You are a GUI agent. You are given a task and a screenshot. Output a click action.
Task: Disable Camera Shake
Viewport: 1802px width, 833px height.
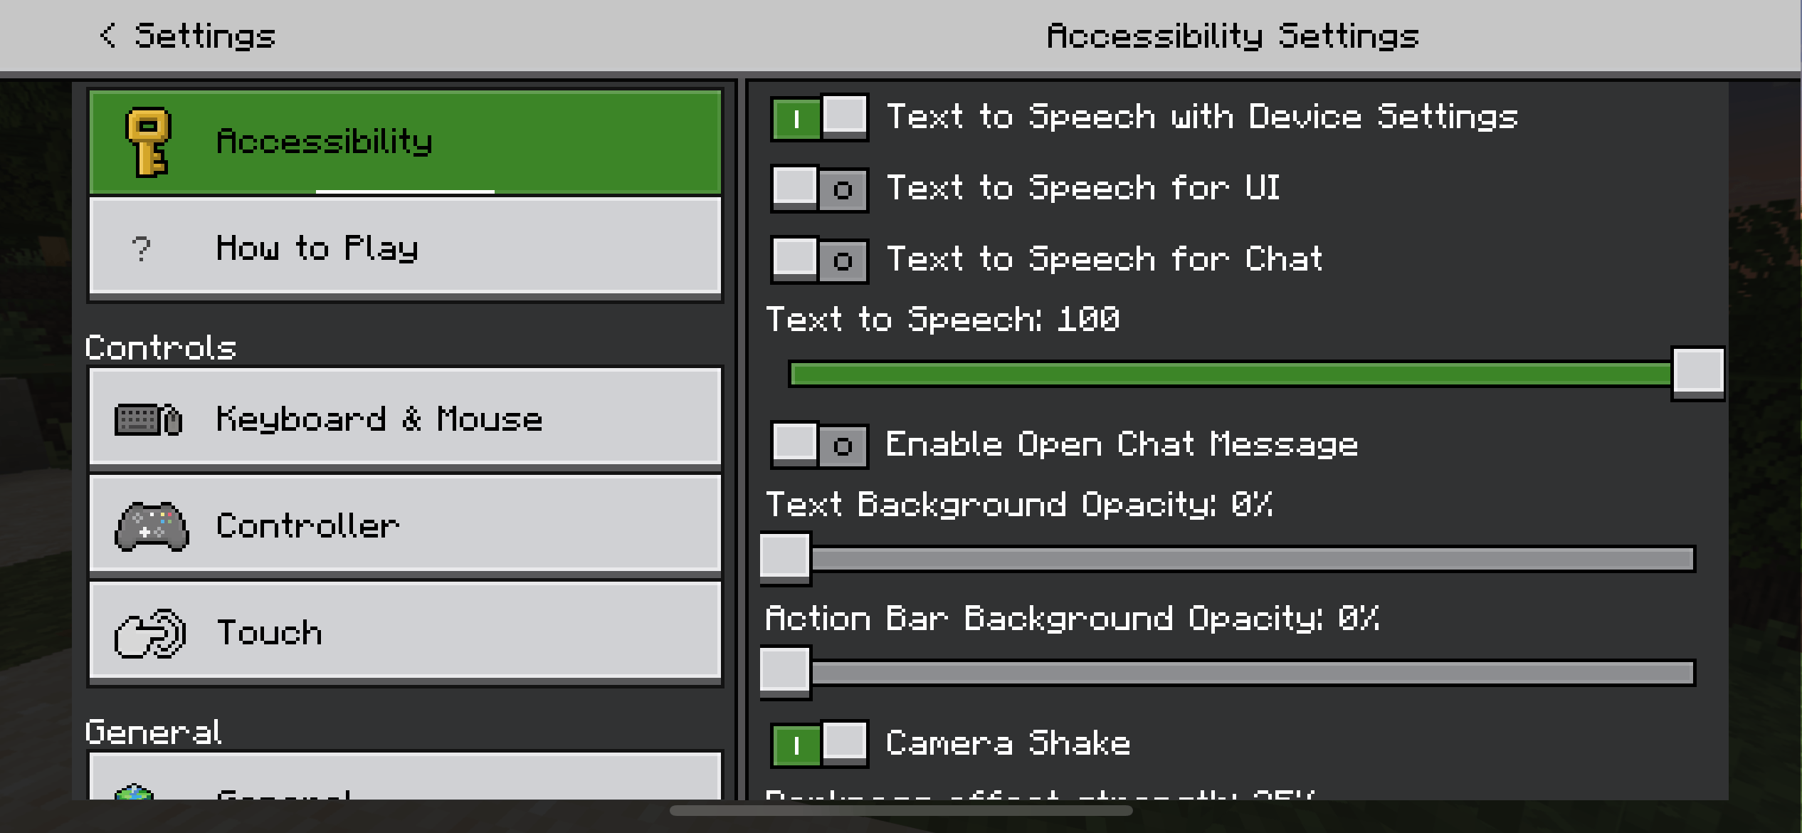coord(818,743)
